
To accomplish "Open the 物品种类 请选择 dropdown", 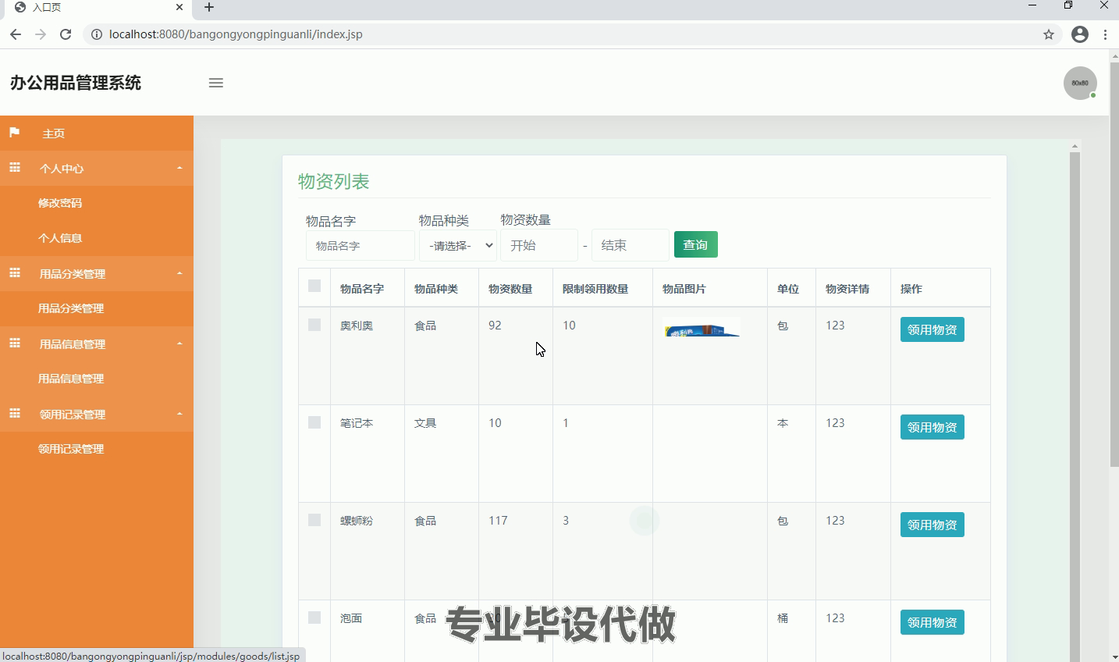I will 458,245.
